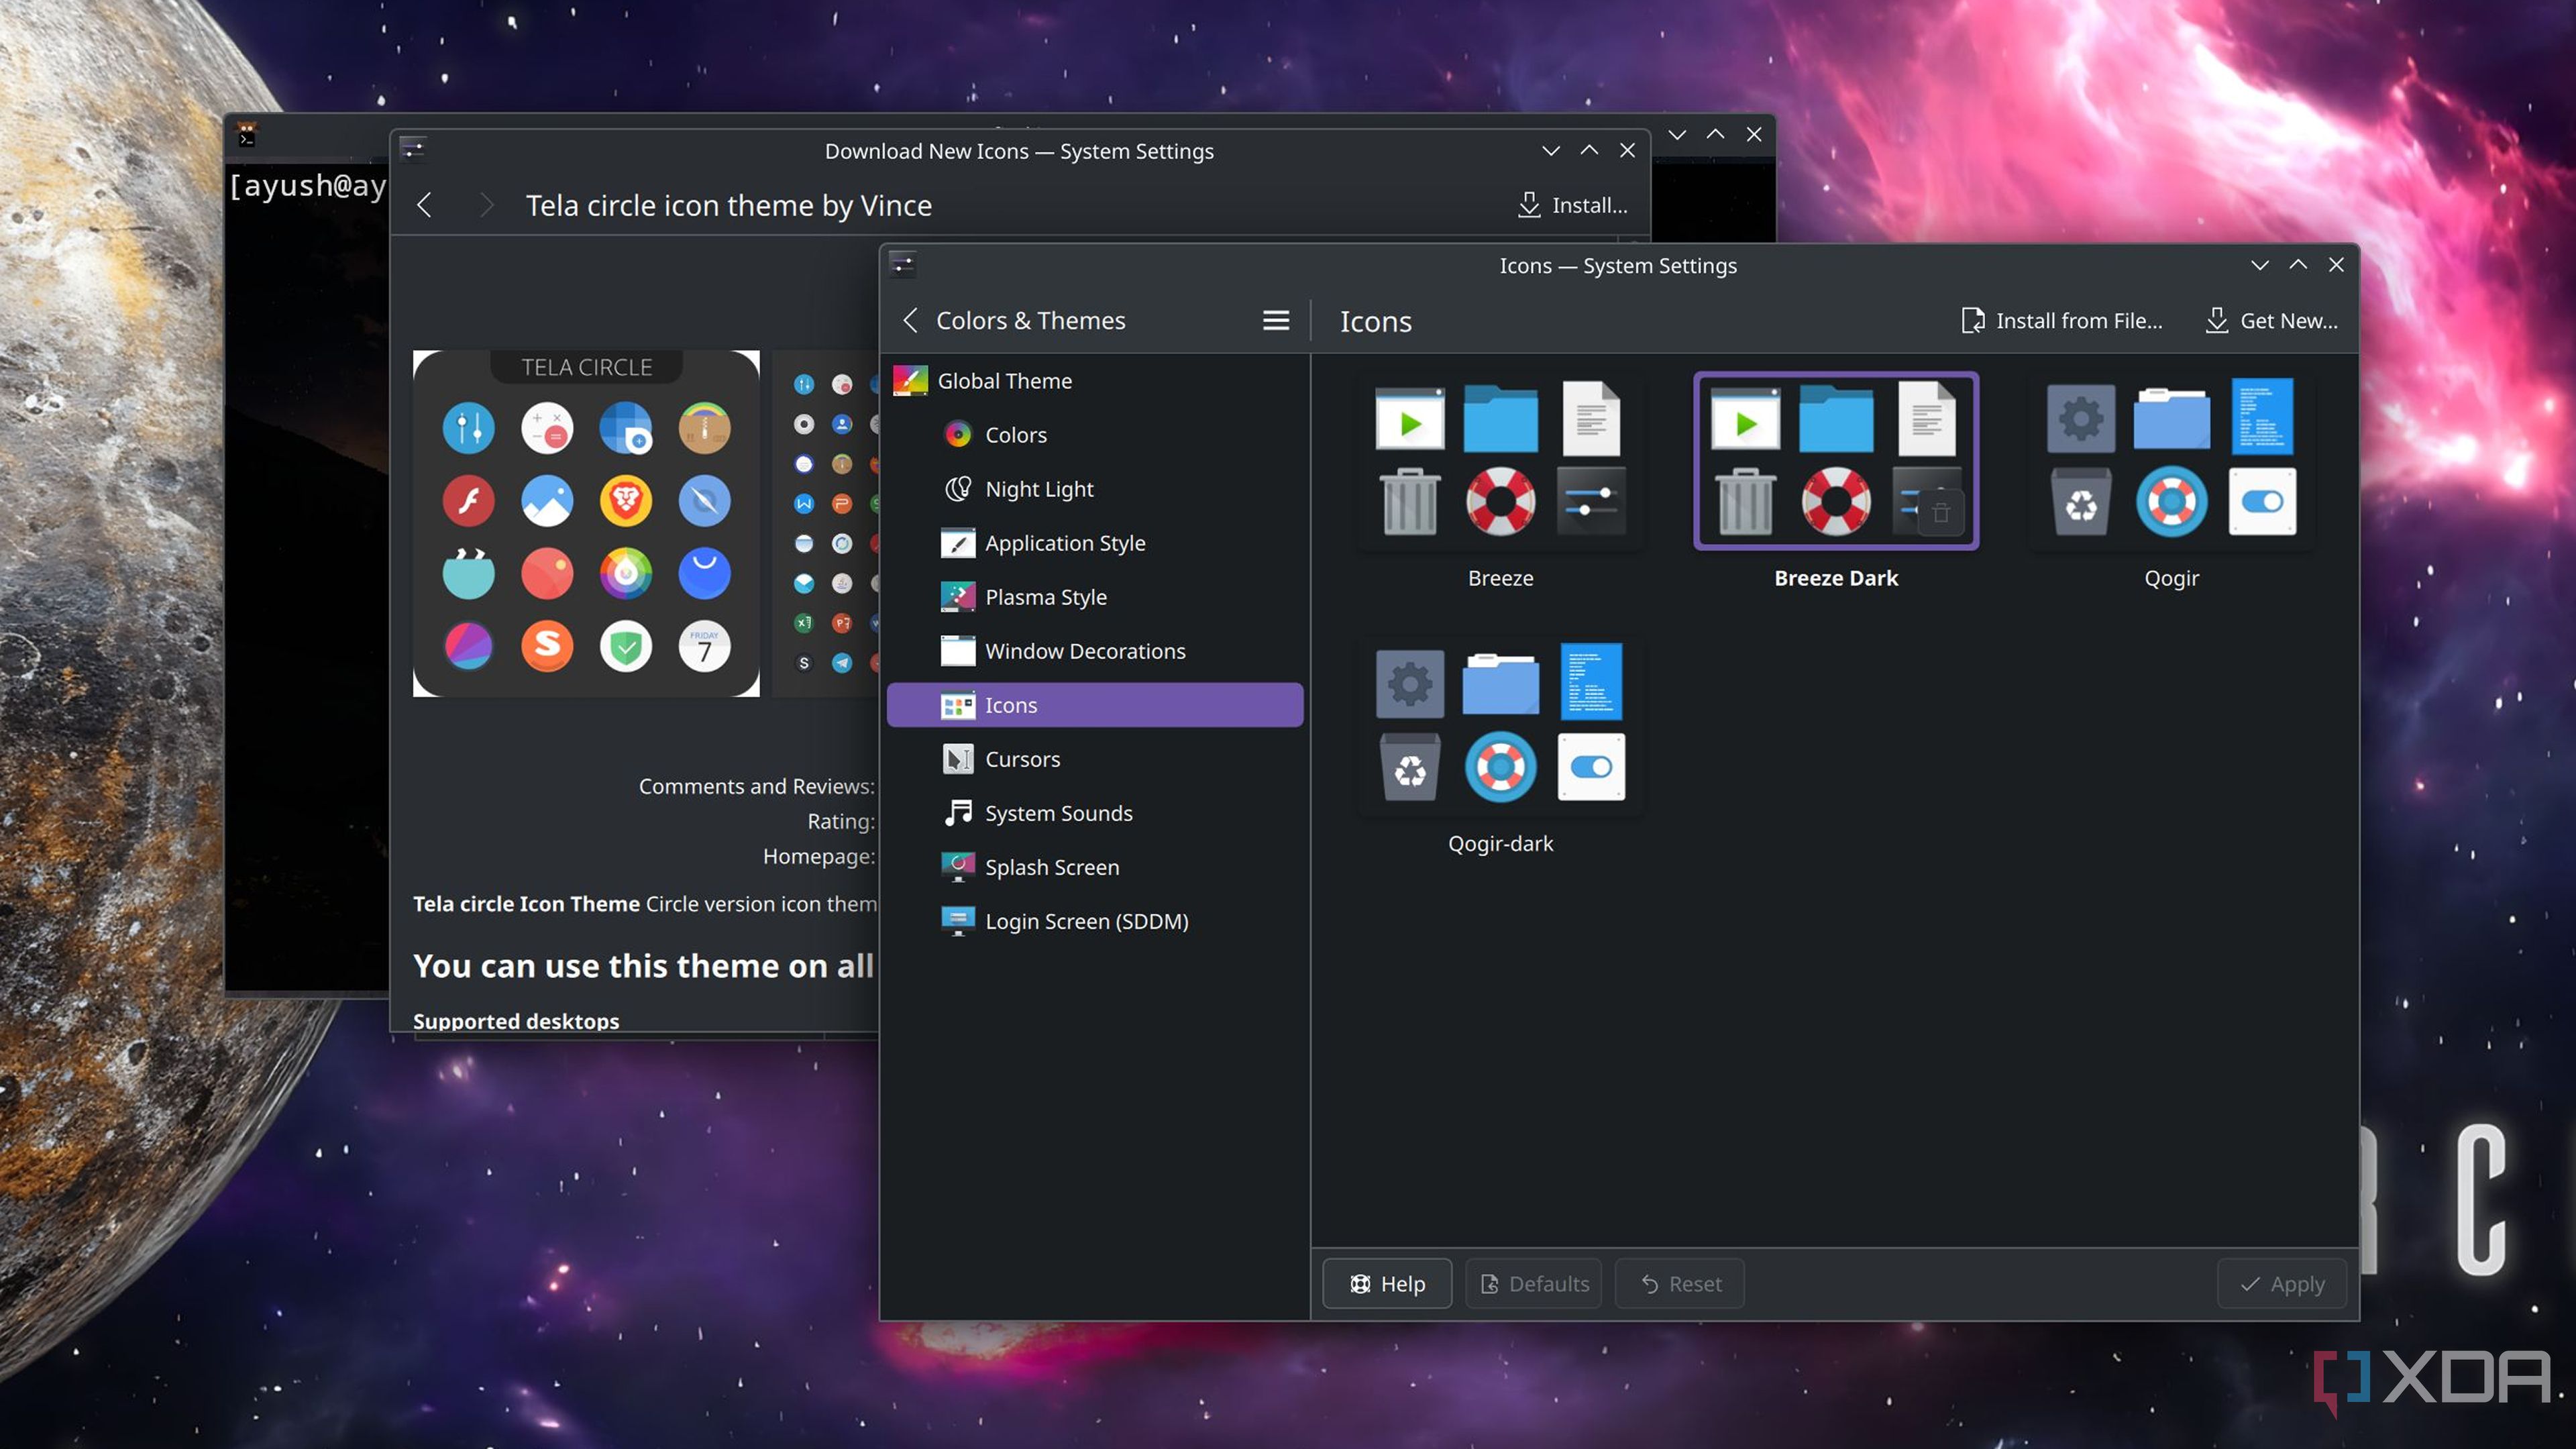Go to Application Style

click(x=1095, y=543)
